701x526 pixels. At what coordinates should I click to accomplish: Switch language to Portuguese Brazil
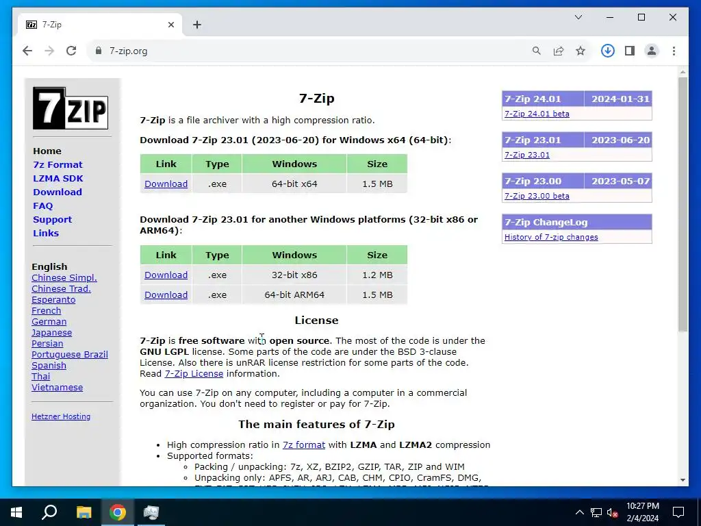point(69,355)
